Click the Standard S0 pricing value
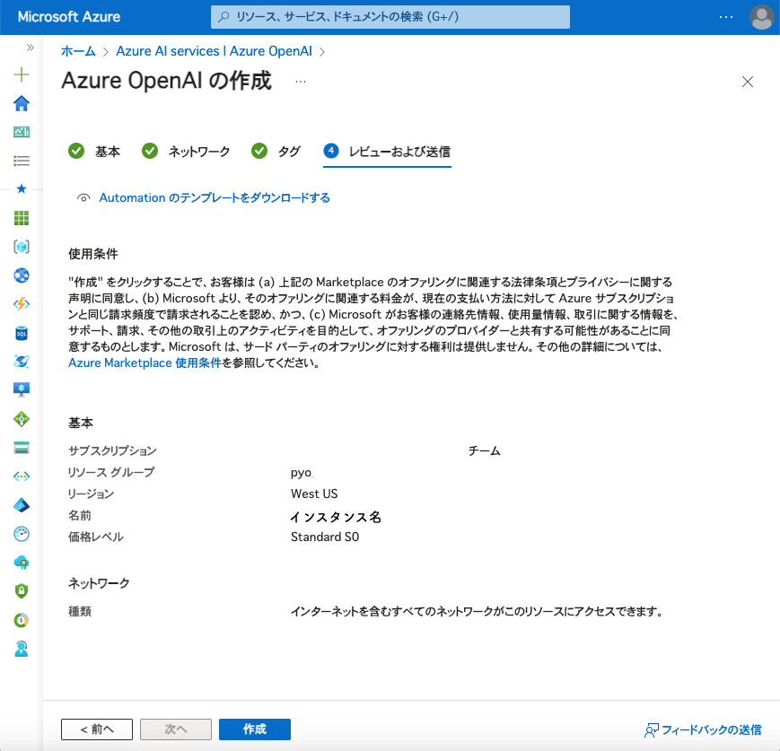 (324, 537)
